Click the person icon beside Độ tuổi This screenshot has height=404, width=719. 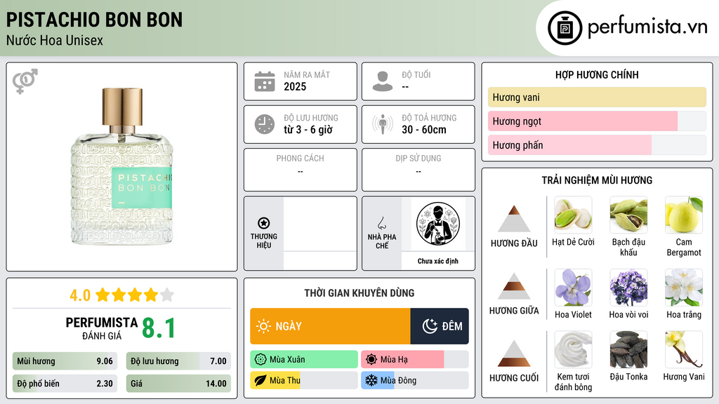tap(383, 81)
